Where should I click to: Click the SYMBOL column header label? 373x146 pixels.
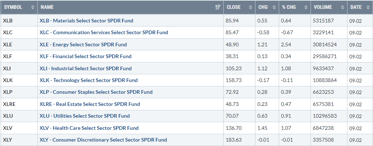(x=13, y=7)
